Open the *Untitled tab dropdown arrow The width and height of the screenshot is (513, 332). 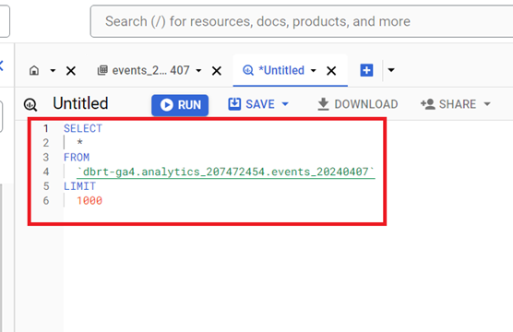[313, 70]
